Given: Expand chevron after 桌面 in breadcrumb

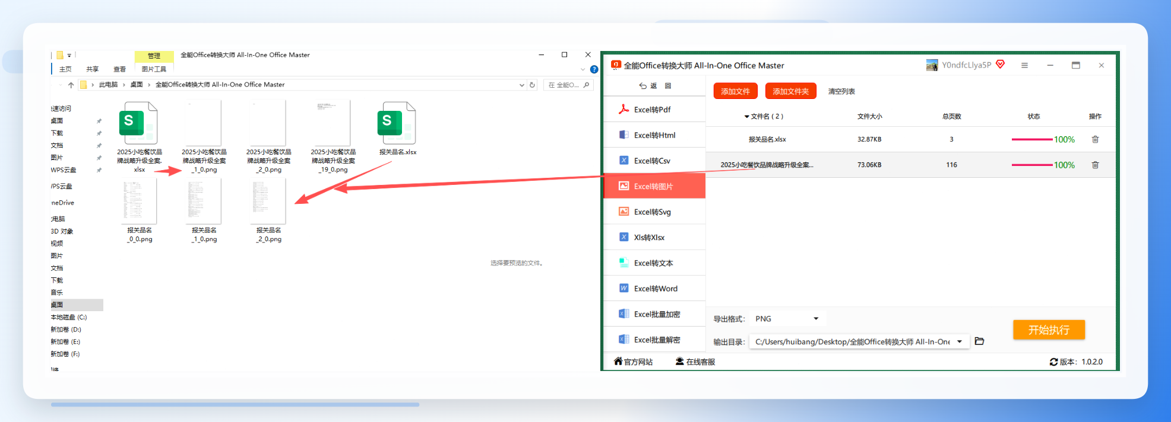Looking at the screenshot, I should click(x=148, y=85).
